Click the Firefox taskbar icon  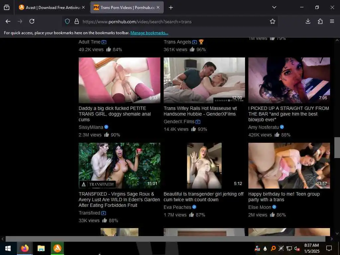[25, 248]
